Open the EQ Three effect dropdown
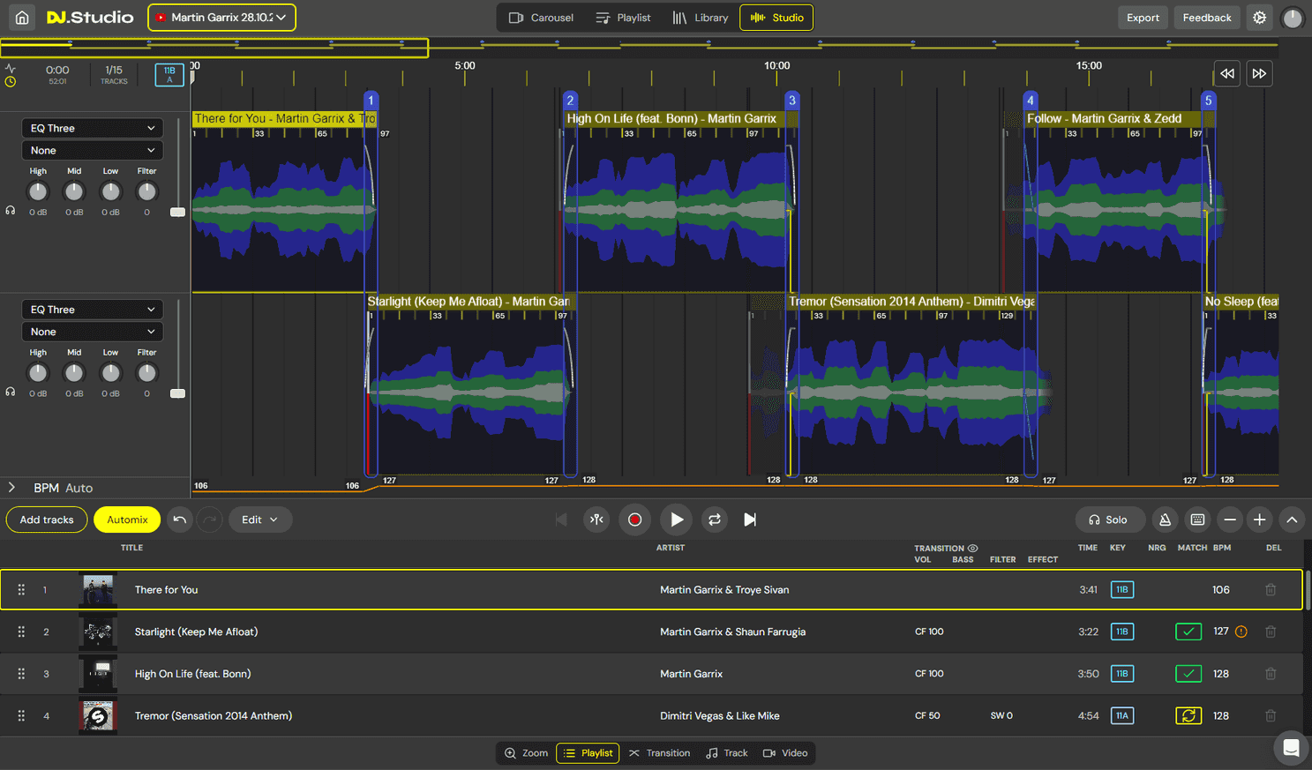The image size is (1312, 770). tap(92, 127)
